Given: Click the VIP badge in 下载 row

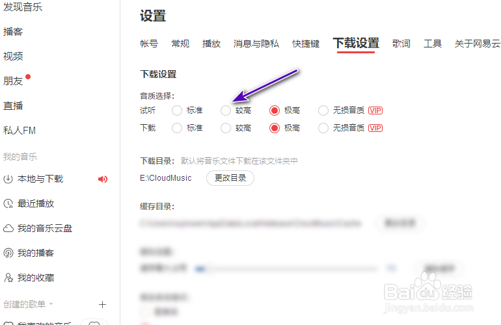Looking at the screenshot, I should click(x=375, y=128).
